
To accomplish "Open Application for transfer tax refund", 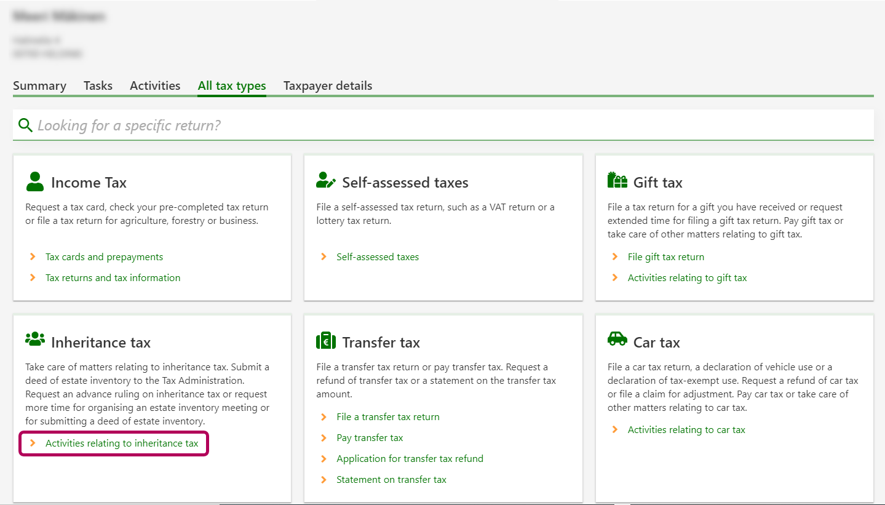I will point(410,459).
